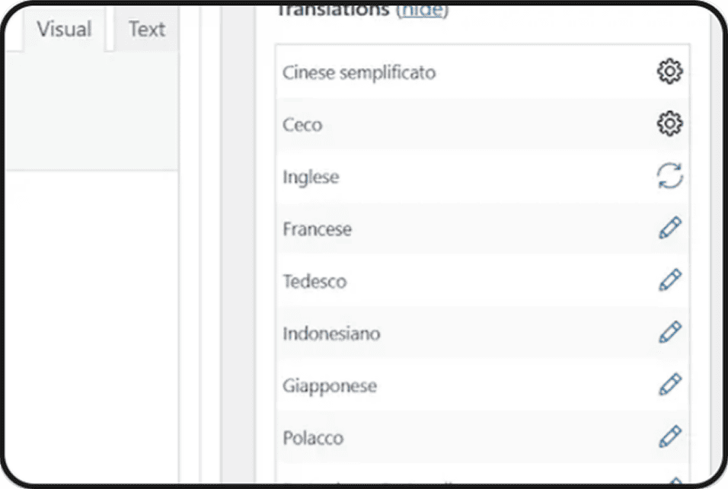Click the Francese language label
This screenshot has height=489, width=728.
click(317, 229)
